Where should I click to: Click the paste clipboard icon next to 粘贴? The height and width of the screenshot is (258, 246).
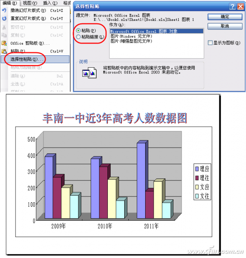[4, 51]
